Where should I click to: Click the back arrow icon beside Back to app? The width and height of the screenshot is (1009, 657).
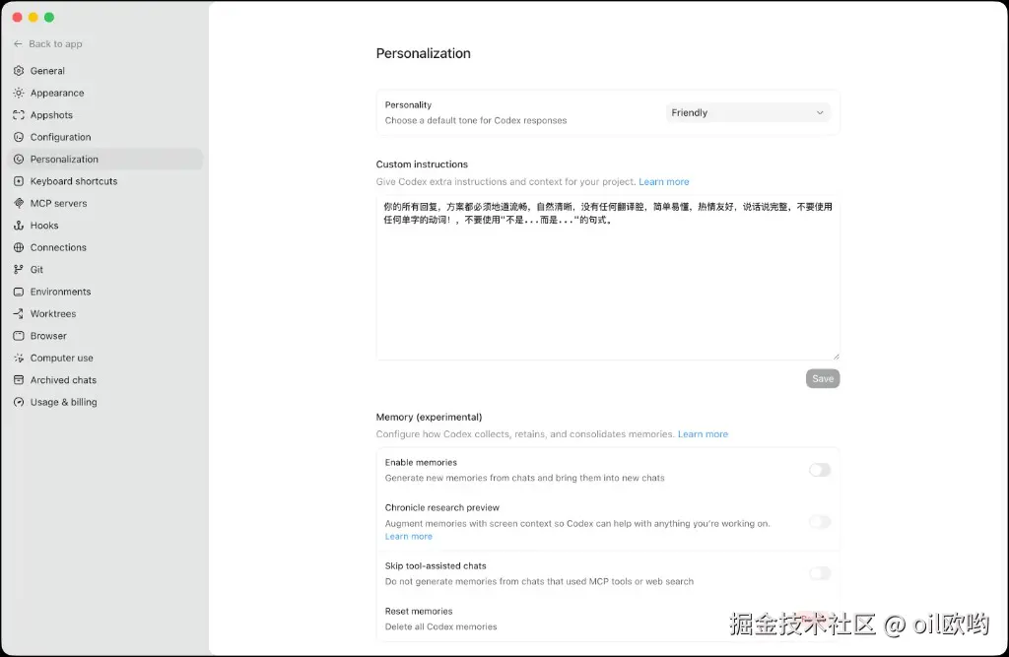click(18, 43)
